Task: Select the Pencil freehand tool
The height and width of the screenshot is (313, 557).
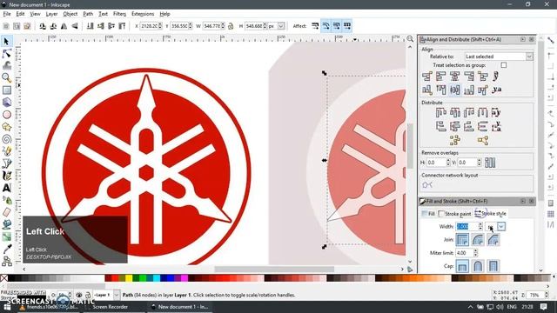Action: 6,151
